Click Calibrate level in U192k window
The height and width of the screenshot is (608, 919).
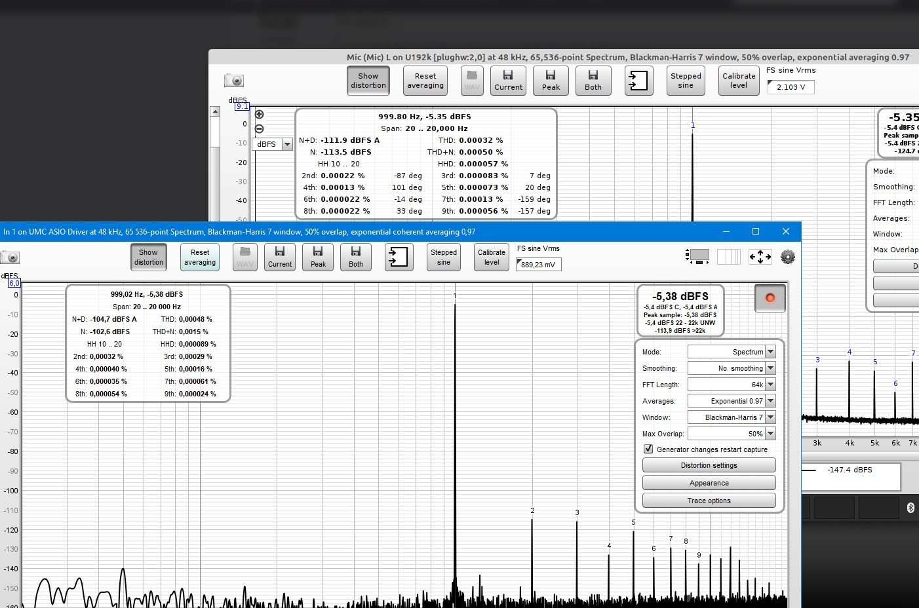(739, 81)
